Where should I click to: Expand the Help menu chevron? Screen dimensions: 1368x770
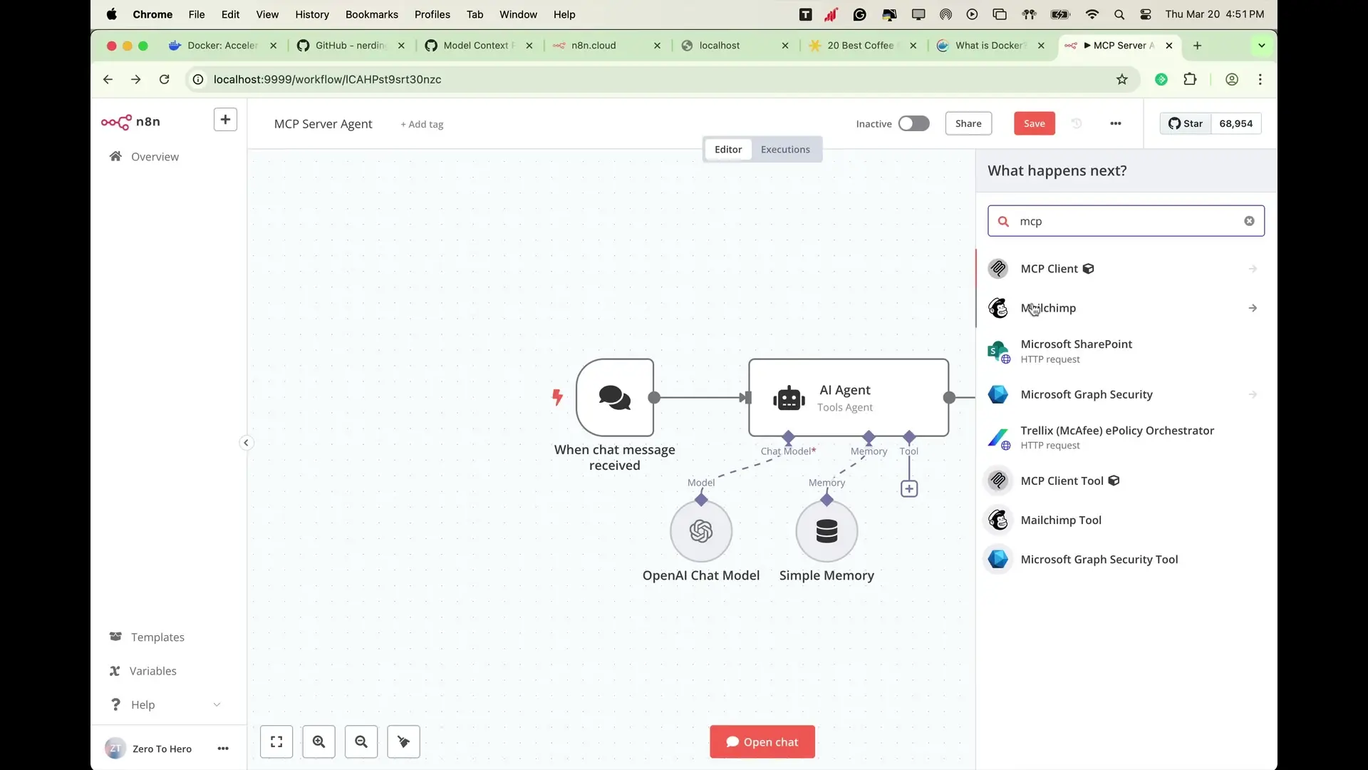tap(217, 704)
